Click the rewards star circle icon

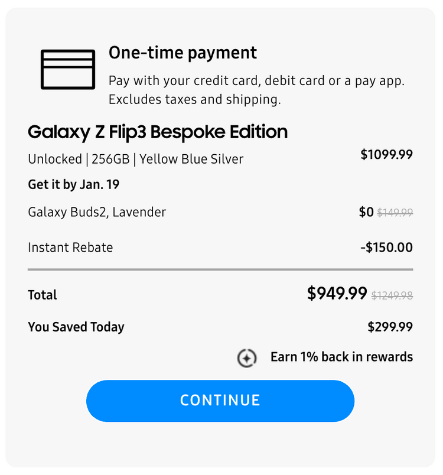click(x=247, y=358)
